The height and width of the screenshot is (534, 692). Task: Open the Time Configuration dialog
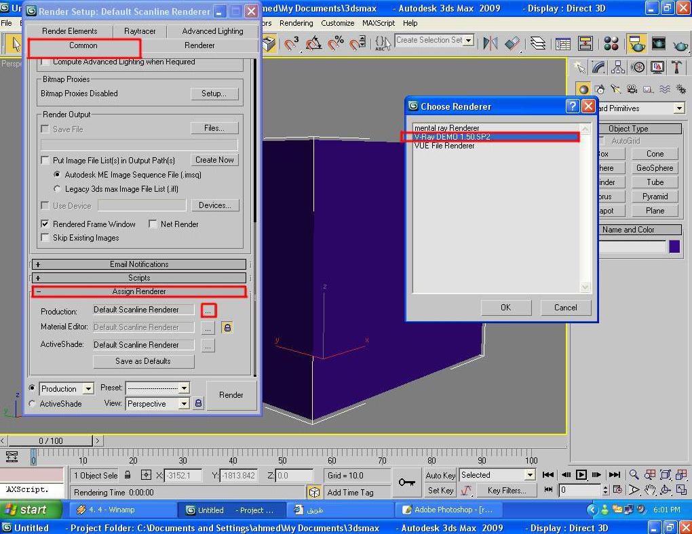point(618,490)
